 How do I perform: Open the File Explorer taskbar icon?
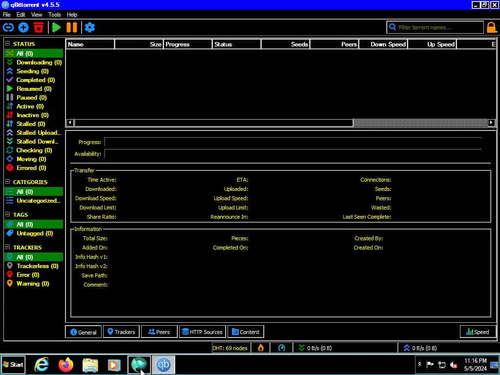coord(90,365)
